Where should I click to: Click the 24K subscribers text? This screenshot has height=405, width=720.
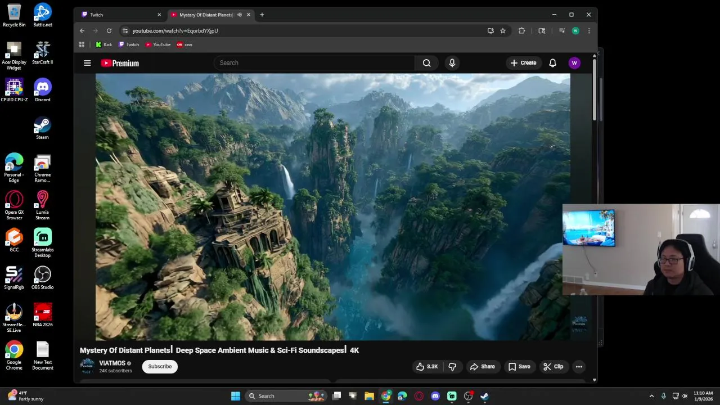(x=115, y=371)
